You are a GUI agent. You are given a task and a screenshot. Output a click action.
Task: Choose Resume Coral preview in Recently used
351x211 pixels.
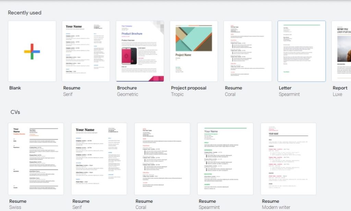pyautogui.click(x=247, y=51)
